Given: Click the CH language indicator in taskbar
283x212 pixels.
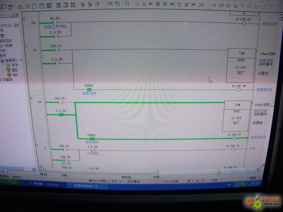Looking at the screenshot, I should point(229,185).
